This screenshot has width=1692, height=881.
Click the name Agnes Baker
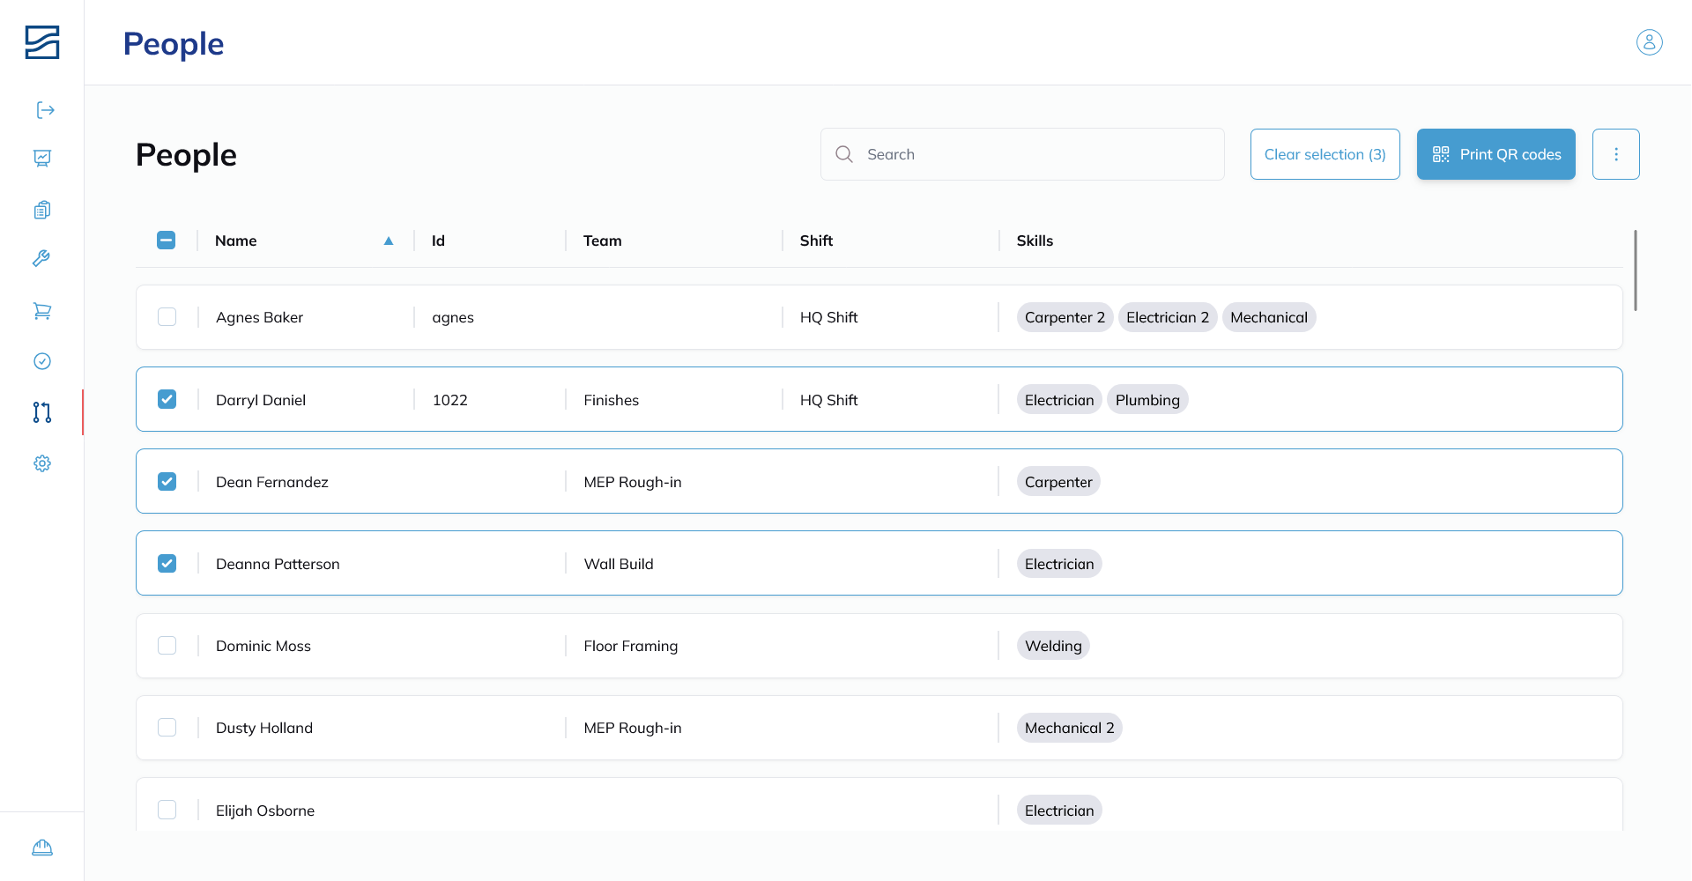click(259, 317)
